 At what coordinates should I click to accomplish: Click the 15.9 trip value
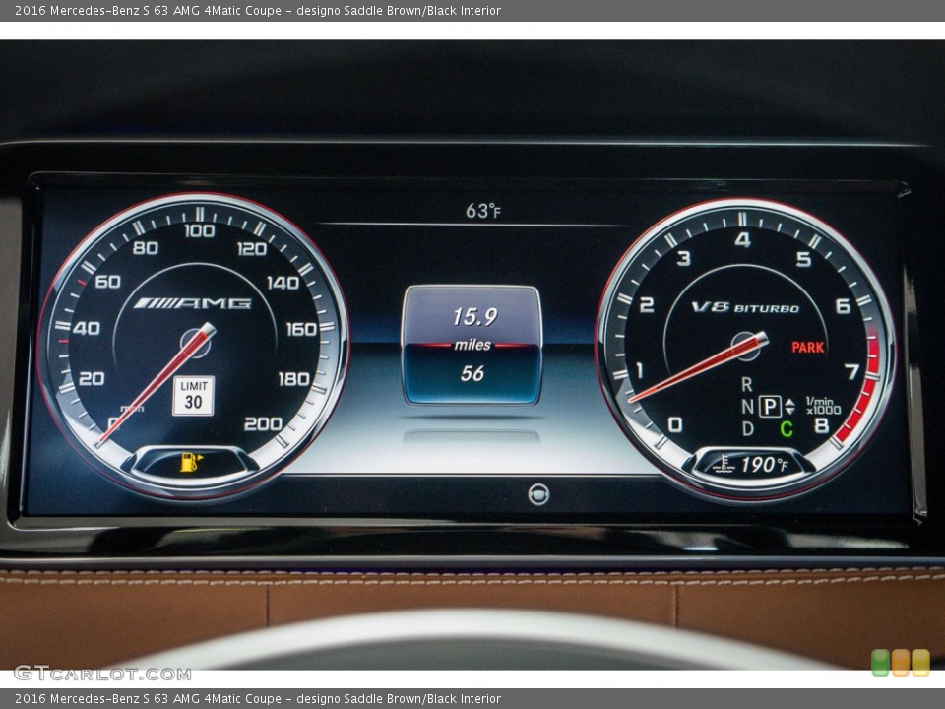coord(474,316)
